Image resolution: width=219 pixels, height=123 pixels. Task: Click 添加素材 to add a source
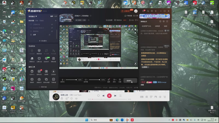43,41
